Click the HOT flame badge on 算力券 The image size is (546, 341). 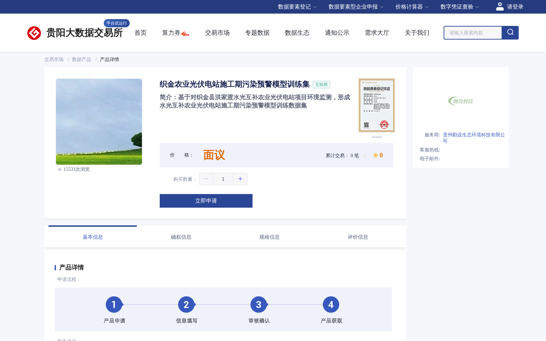[x=185, y=34]
